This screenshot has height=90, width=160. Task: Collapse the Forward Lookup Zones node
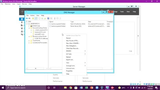click(x=29, y=28)
